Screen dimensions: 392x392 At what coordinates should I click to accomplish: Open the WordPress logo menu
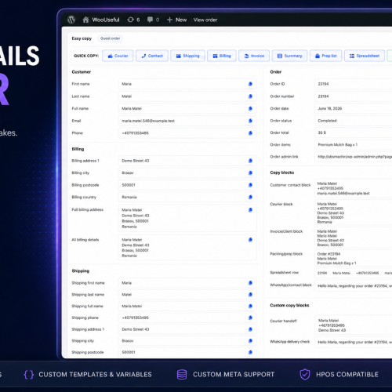coord(71,20)
